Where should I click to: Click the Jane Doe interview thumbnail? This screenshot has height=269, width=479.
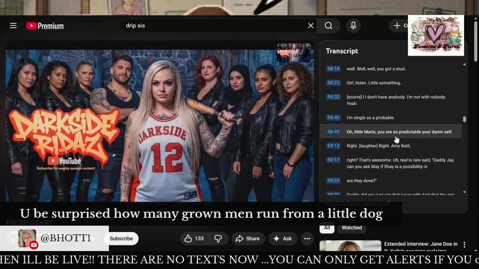coord(351,247)
